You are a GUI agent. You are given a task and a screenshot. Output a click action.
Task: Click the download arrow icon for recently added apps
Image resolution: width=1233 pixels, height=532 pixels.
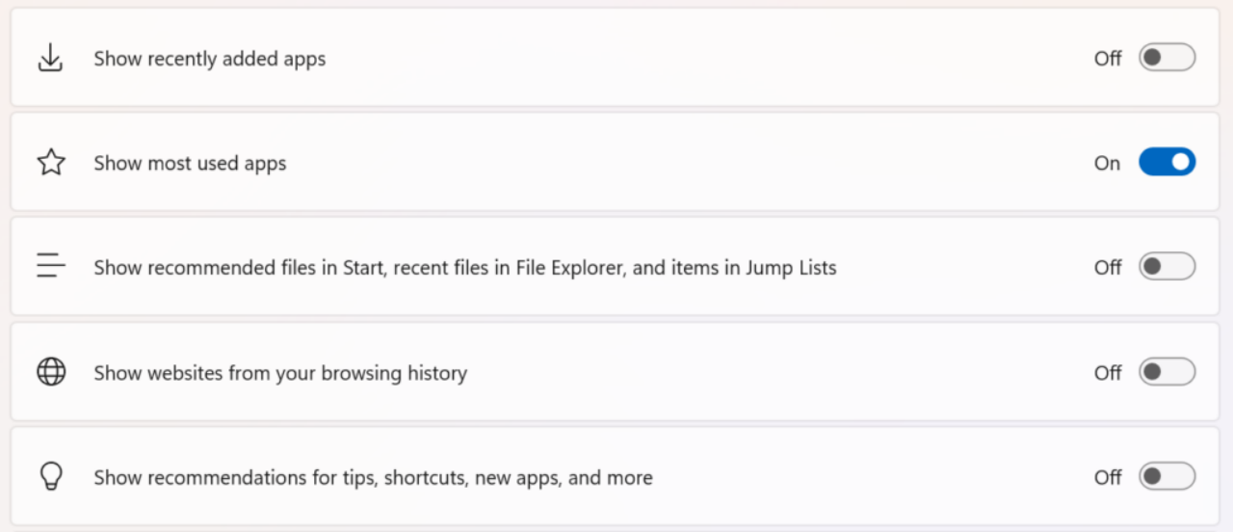tap(50, 59)
